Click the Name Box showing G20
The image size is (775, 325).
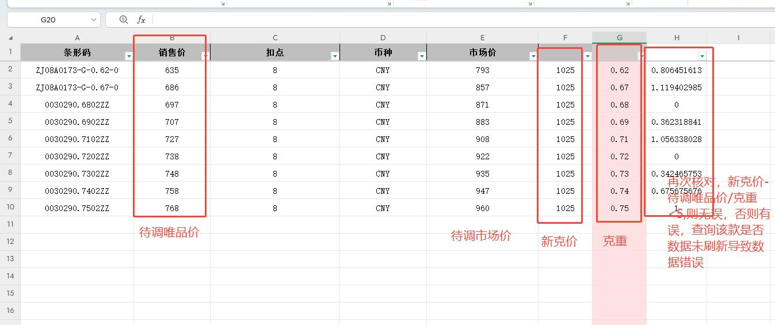48,20
